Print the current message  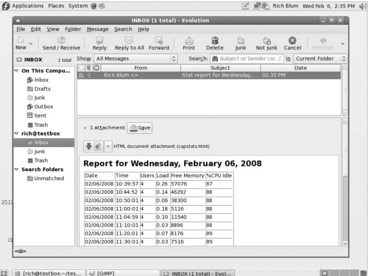coord(189,44)
